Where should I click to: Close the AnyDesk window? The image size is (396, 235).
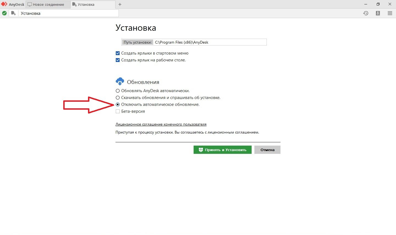[390, 4]
